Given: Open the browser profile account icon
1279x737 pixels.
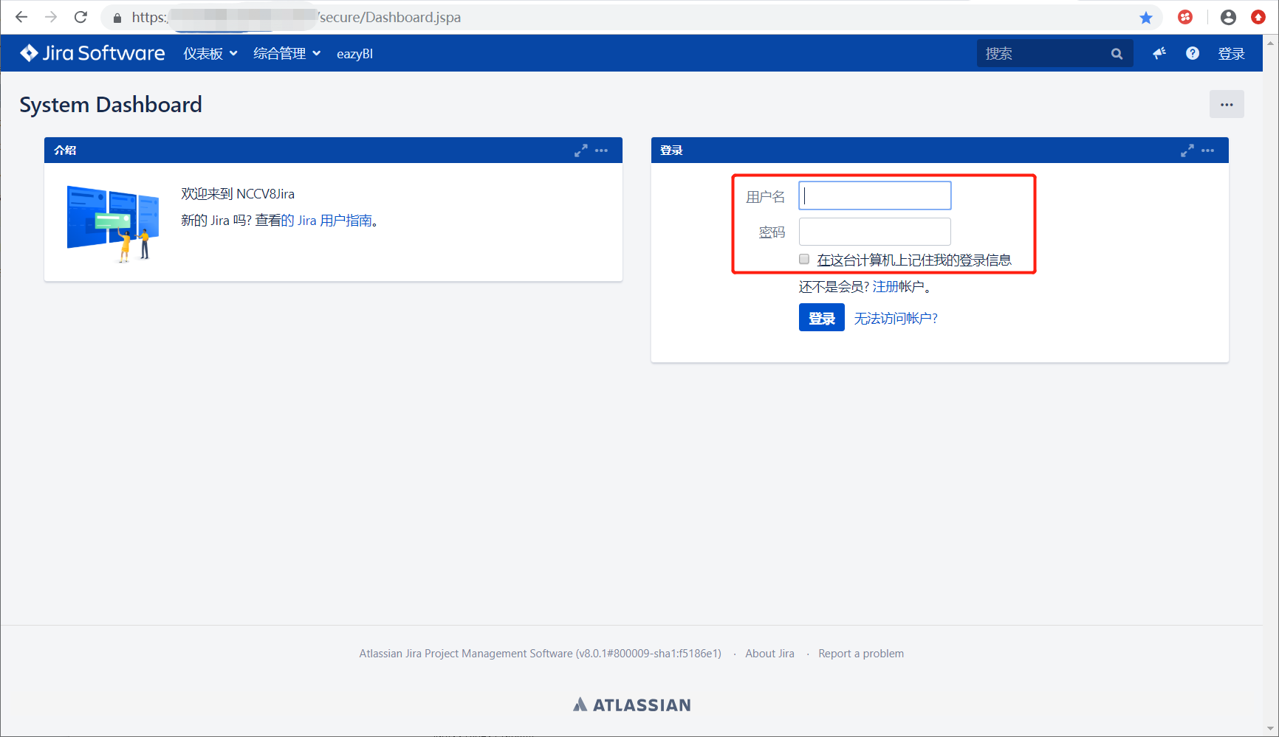Looking at the screenshot, I should tap(1228, 17).
